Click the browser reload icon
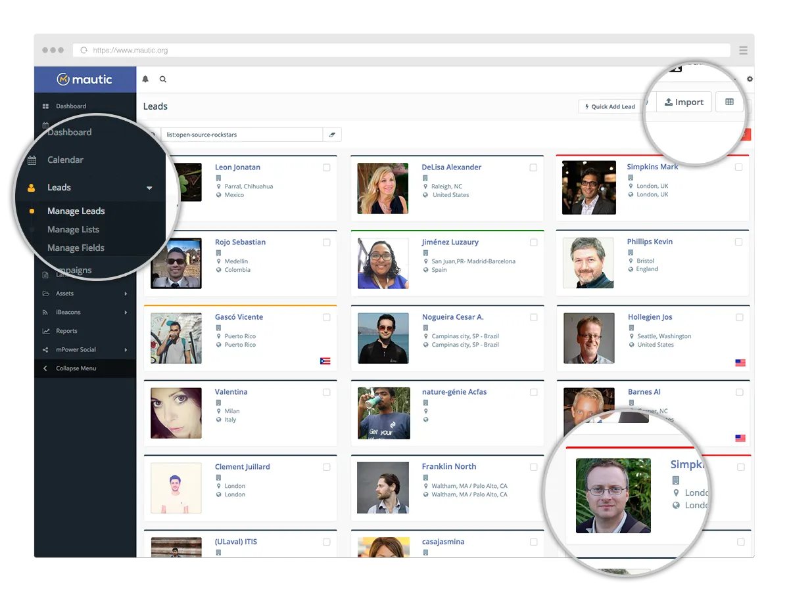 click(84, 51)
